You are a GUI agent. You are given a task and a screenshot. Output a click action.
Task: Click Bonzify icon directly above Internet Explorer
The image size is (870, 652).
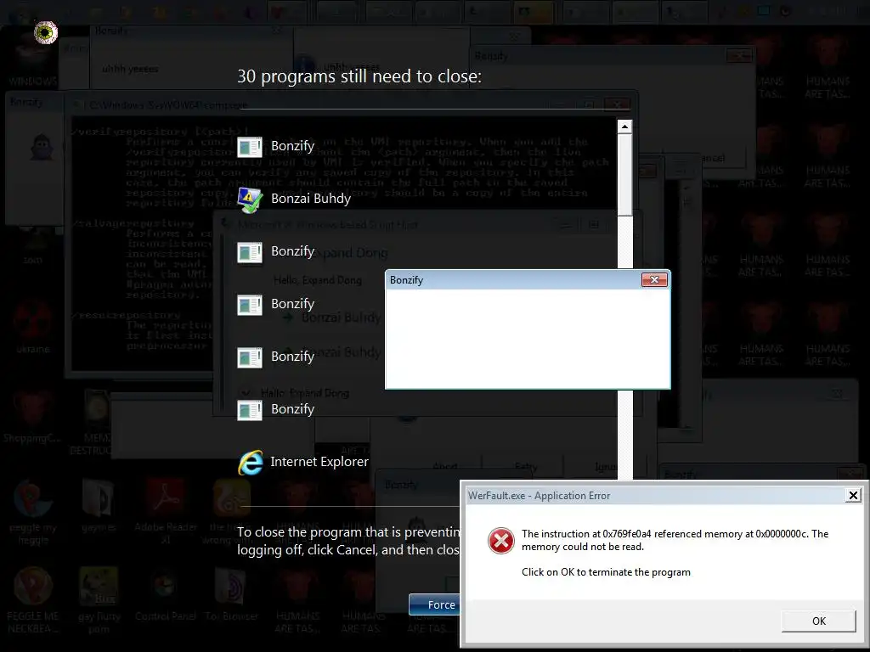[x=250, y=410]
